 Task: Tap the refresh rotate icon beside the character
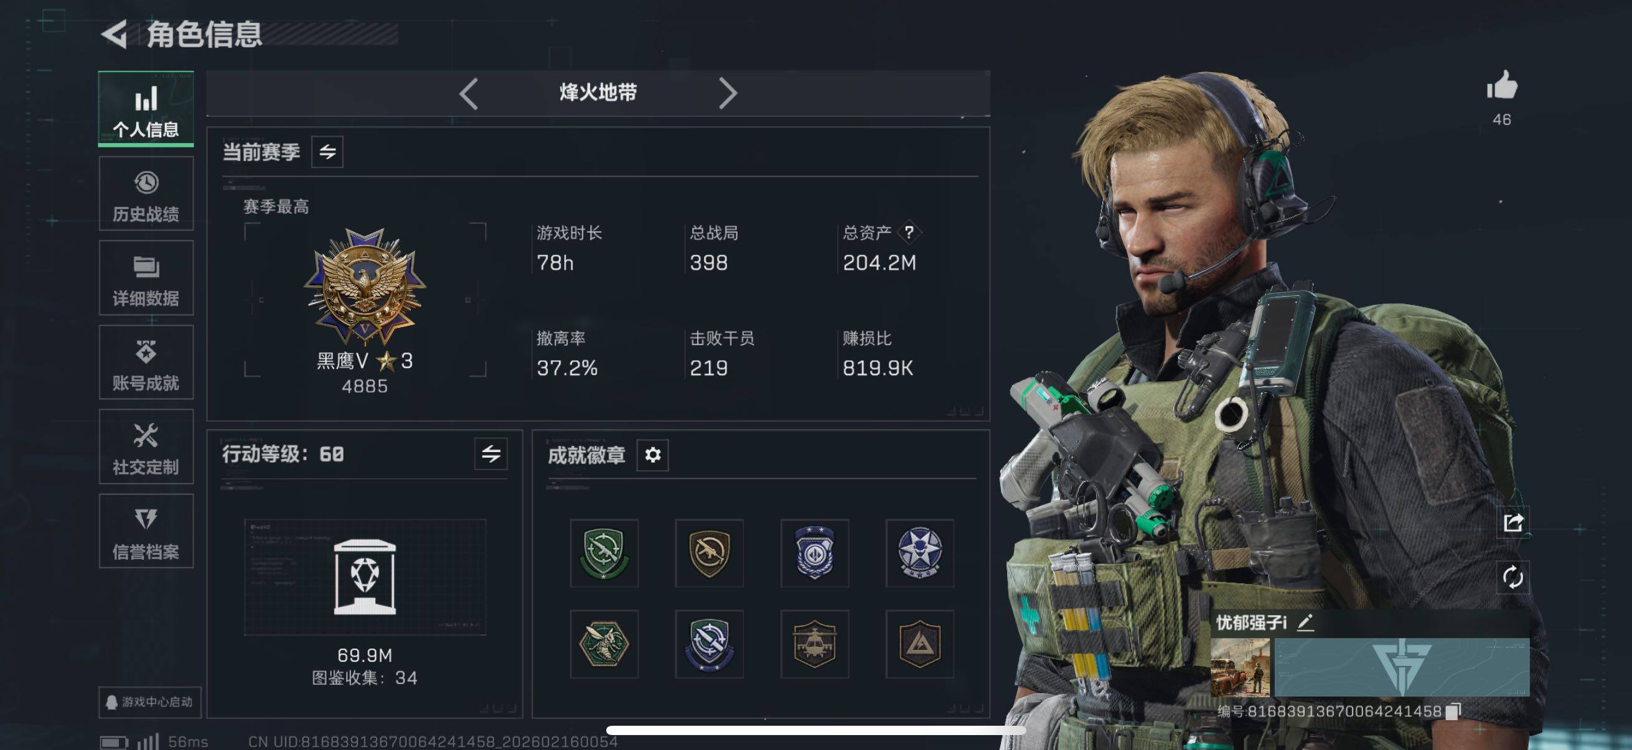pos(1513,576)
